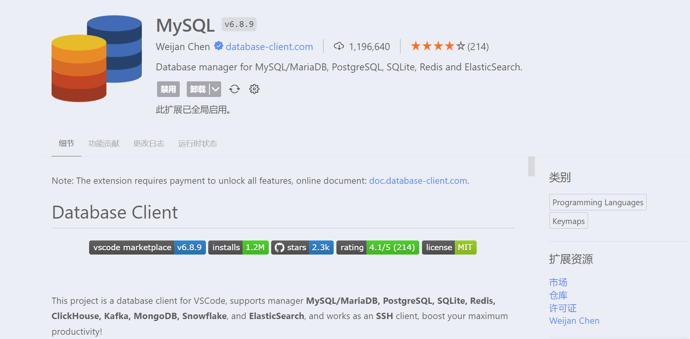Click the v6.8.9 version label
Image resolution: width=690 pixels, height=339 pixels.
(x=239, y=24)
